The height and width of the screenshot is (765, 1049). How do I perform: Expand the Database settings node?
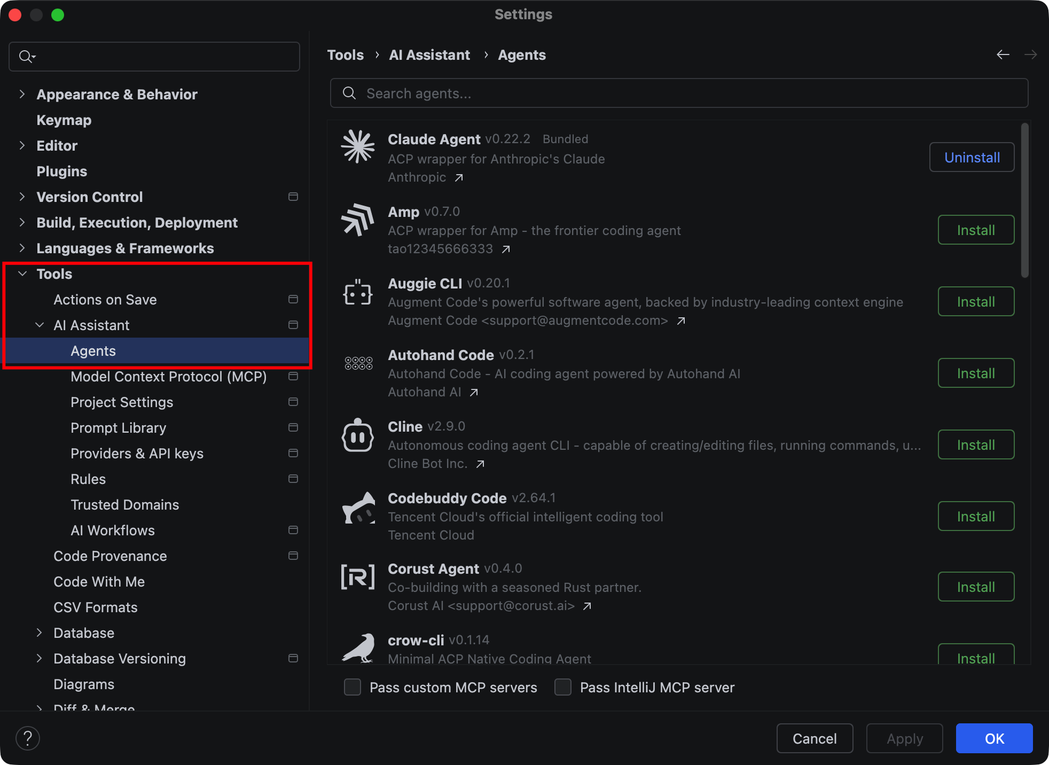click(40, 633)
